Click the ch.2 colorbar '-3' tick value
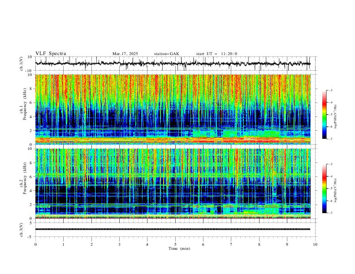 coord(330,164)
